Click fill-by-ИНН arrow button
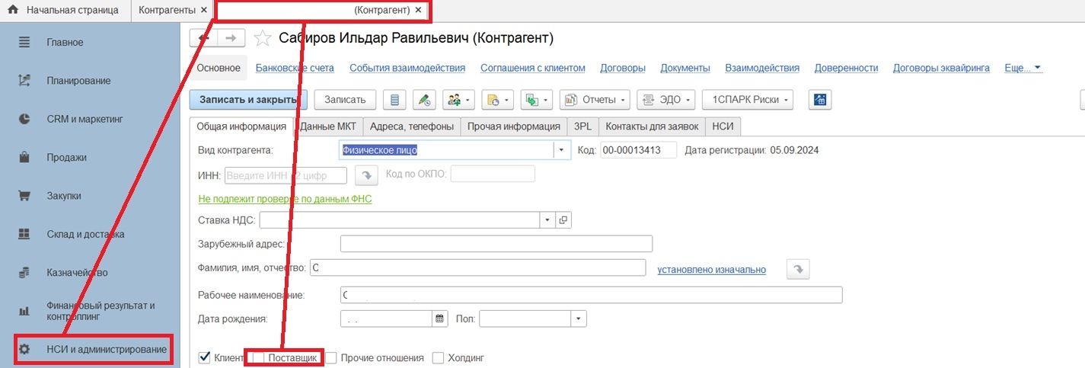 tap(366, 175)
